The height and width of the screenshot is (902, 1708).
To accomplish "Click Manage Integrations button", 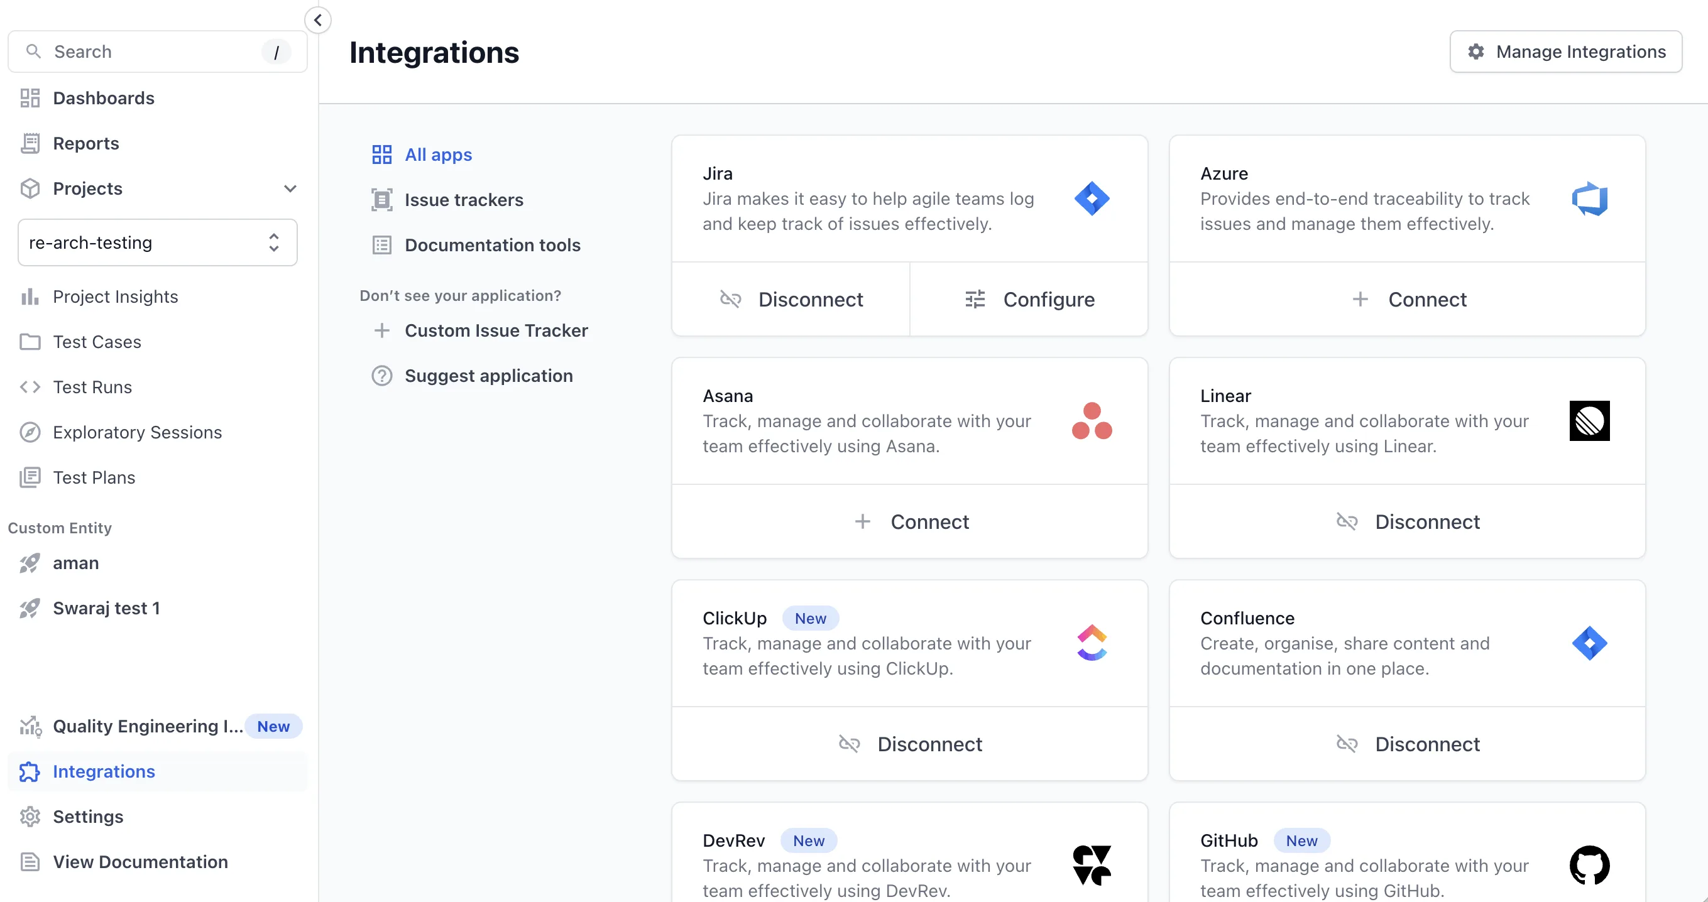I will click(x=1565, y=52).
